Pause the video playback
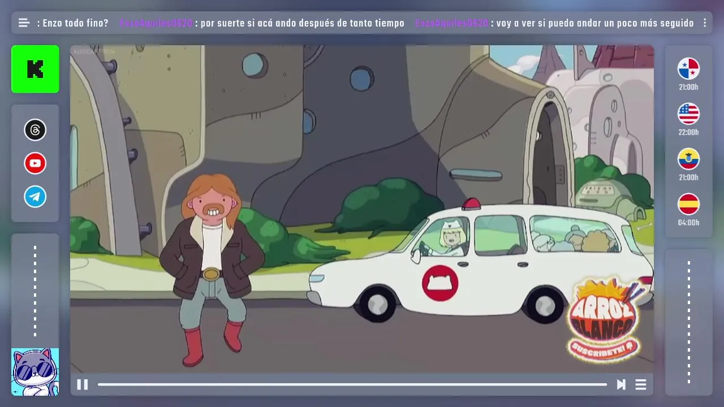This screenshot has height=407, width=724. (82, 385)
